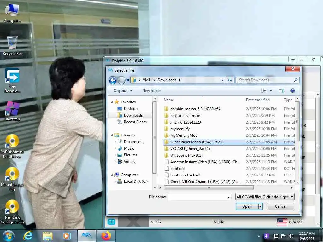This screenshot has width=323, height=242.
Task: Sort by the Name column header
Action: [x=203, y=100]
